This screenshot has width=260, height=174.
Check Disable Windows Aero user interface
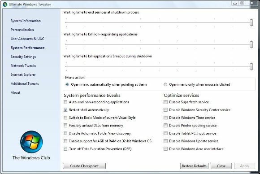coord(165,149)
